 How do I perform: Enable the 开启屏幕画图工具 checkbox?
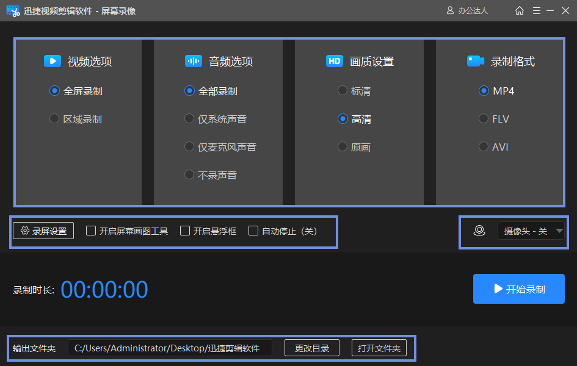point(90,231)
